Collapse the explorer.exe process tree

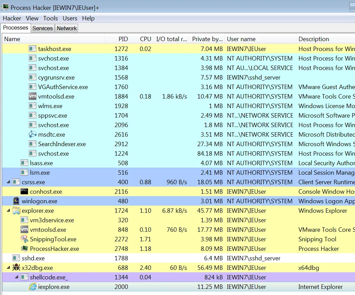pos(9,211)
